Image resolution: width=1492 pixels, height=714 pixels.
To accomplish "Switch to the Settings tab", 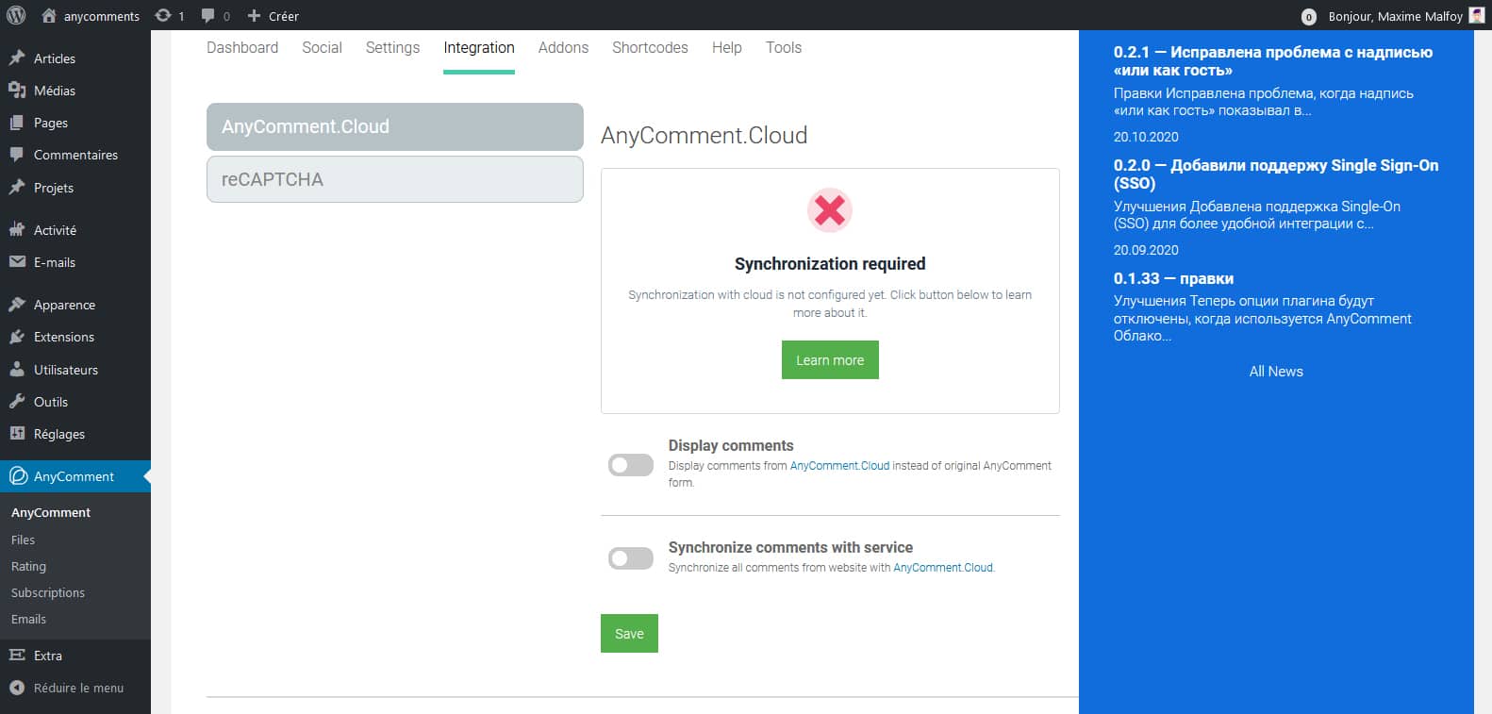I will coord(392,47).
